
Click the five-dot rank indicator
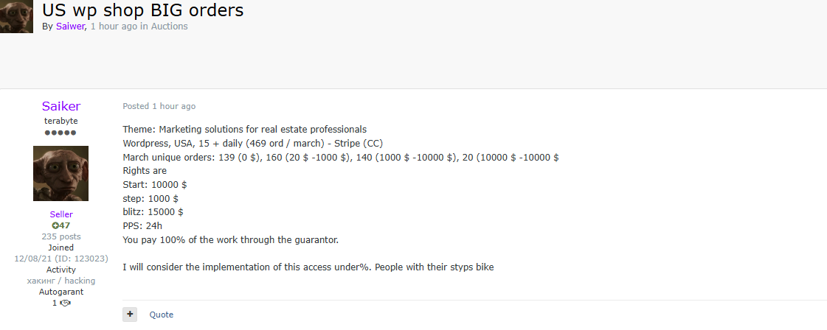tap(60, 133)
